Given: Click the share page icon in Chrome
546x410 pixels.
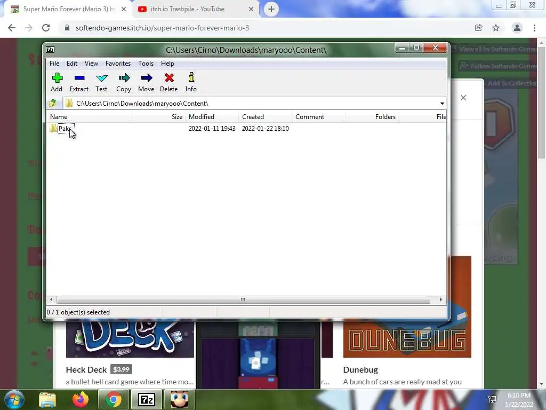Looking at the screenshot, I should (x=478, y=28).
